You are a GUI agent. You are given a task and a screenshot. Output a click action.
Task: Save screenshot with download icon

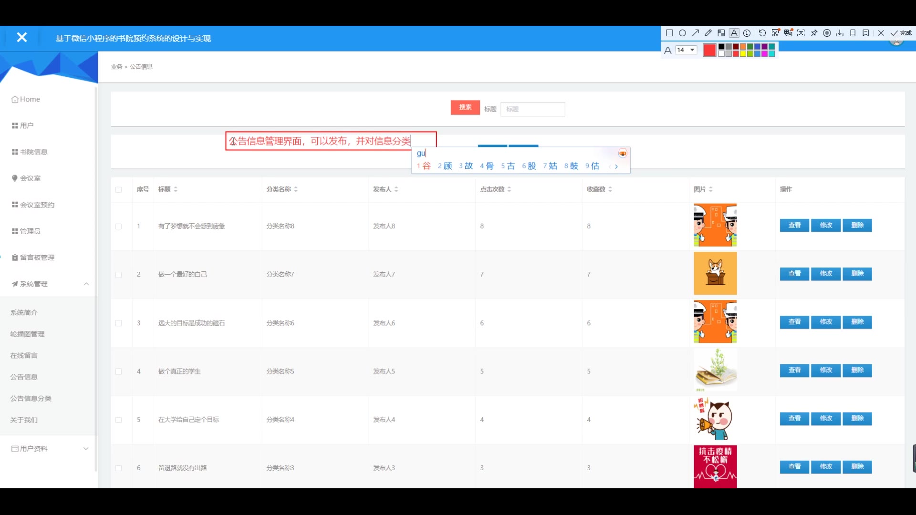[840, 33]
